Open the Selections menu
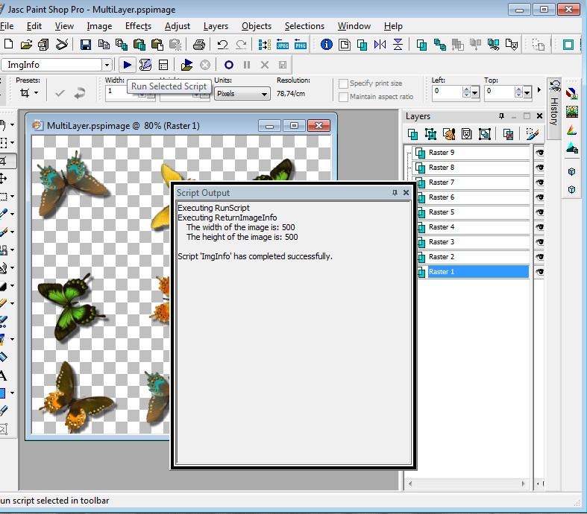Viewport: 587px width, 514px height. (x=304, y=26)
